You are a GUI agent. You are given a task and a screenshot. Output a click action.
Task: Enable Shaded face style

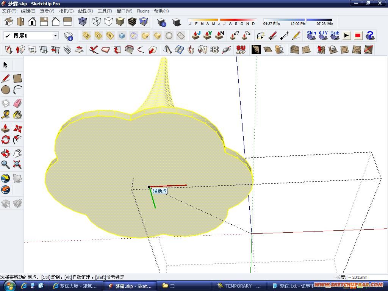pos(120,22)
